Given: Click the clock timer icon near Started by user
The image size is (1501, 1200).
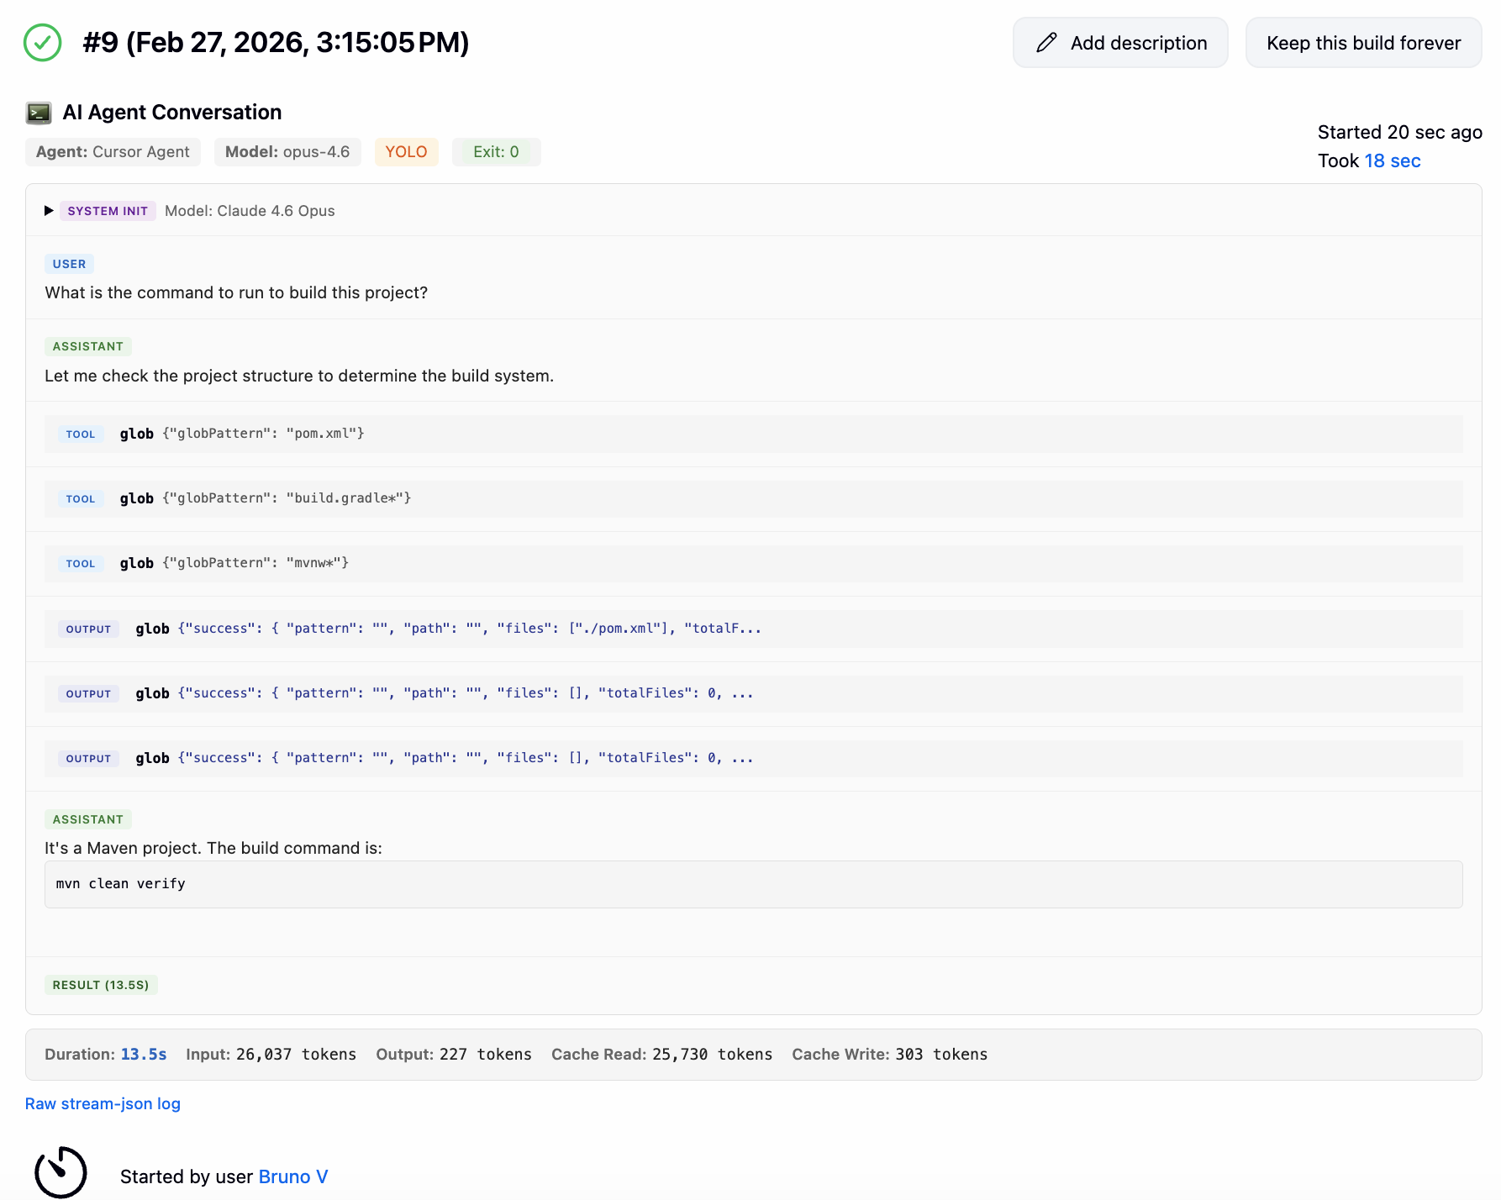Looking at the screenshot, I should [61, 1171].
